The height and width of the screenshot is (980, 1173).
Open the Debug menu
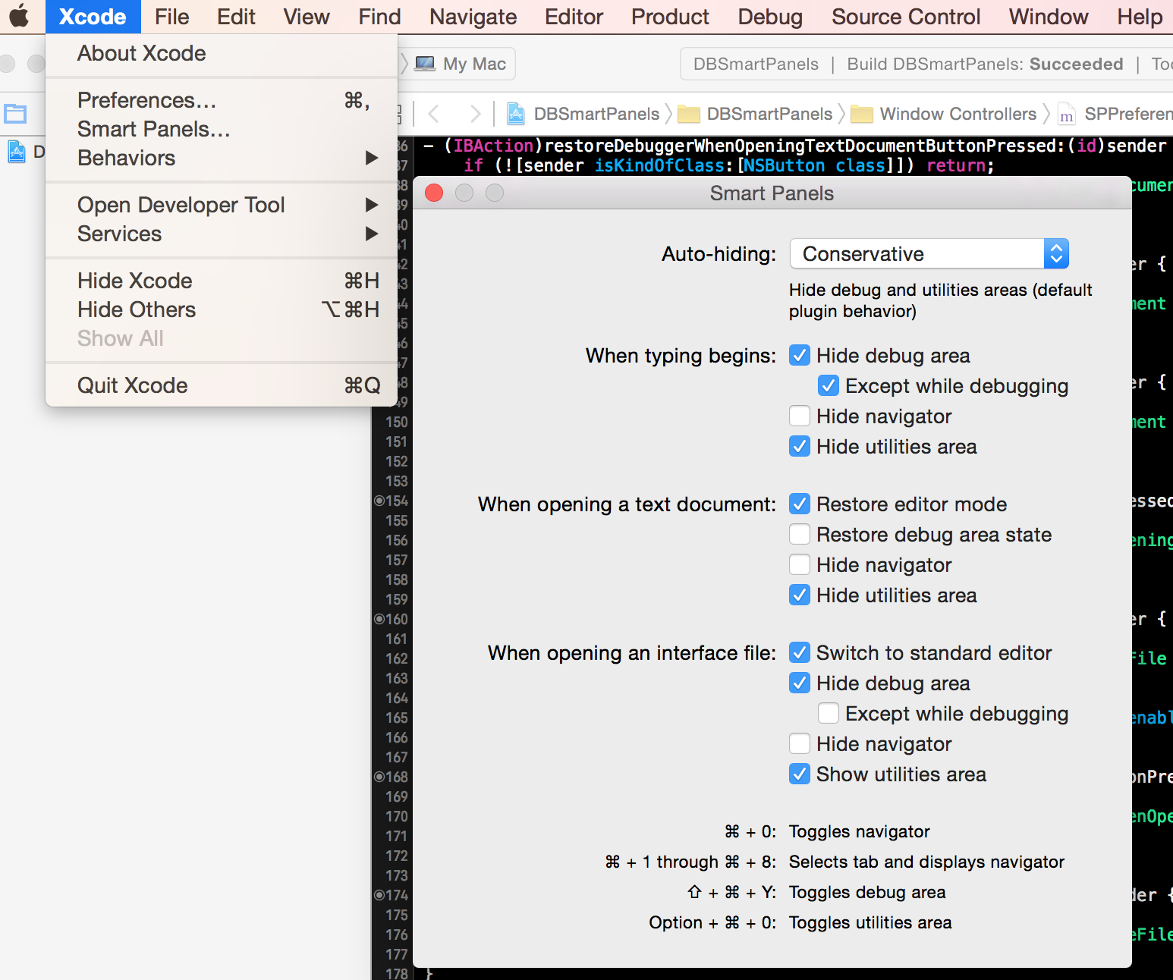pos(770,17)
